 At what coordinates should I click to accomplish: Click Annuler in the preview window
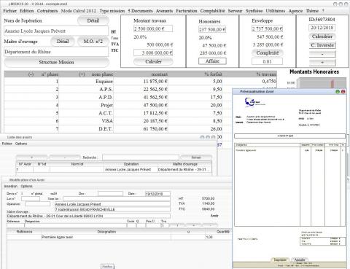coord(300,260)
